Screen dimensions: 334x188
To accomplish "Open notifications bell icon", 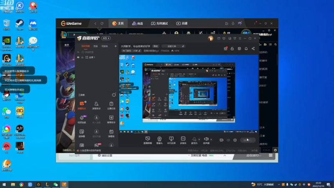I will click(246, 48).
